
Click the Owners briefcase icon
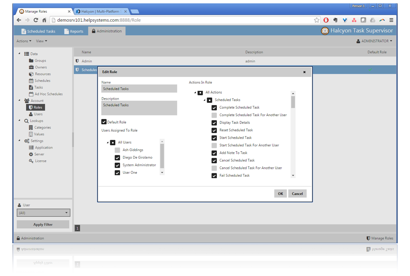(31, 67)
